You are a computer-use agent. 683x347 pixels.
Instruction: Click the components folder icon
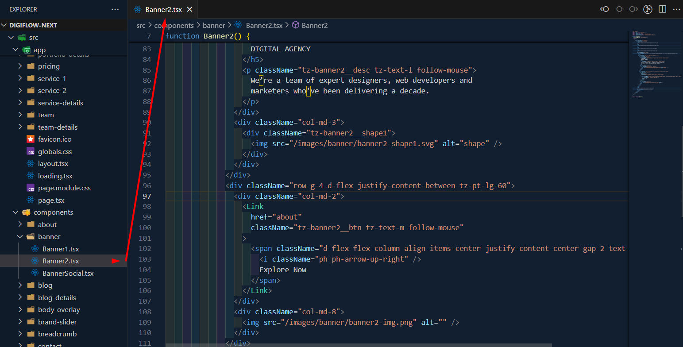pos(26,212)
